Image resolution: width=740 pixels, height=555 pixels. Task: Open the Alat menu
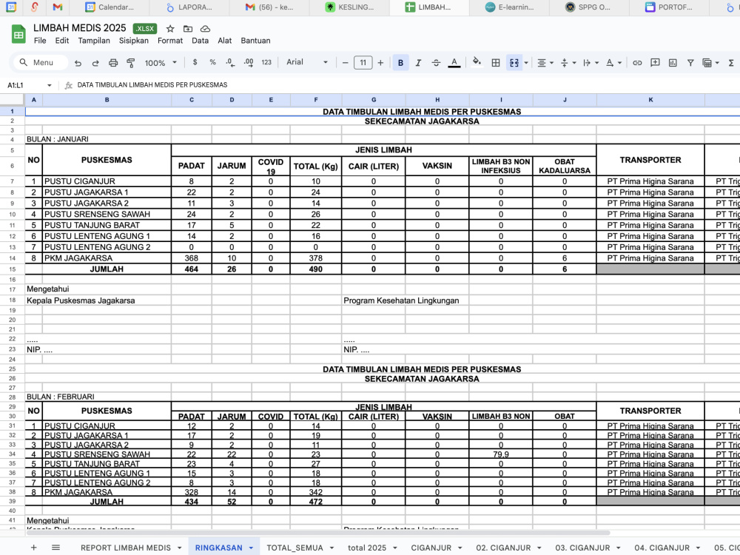pyautogui.click(x=225, y=41)
